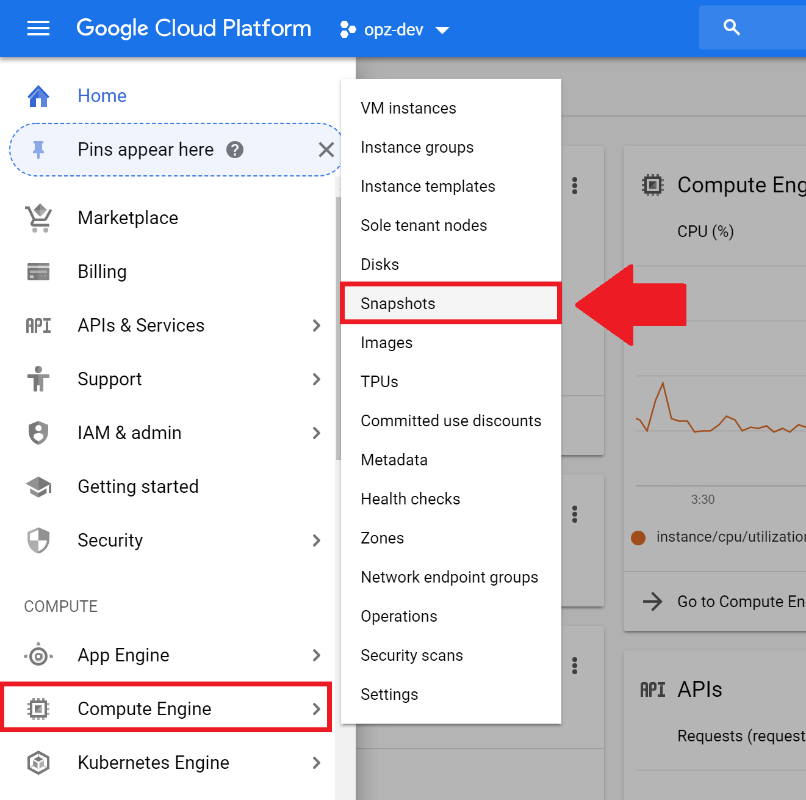The image size is (806, 800).
Task: Click the search input field
Action: click(753, 27)
